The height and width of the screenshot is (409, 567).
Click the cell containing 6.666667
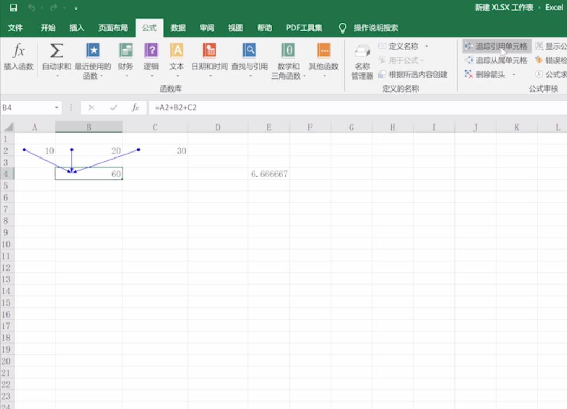(x=268, y=174)
